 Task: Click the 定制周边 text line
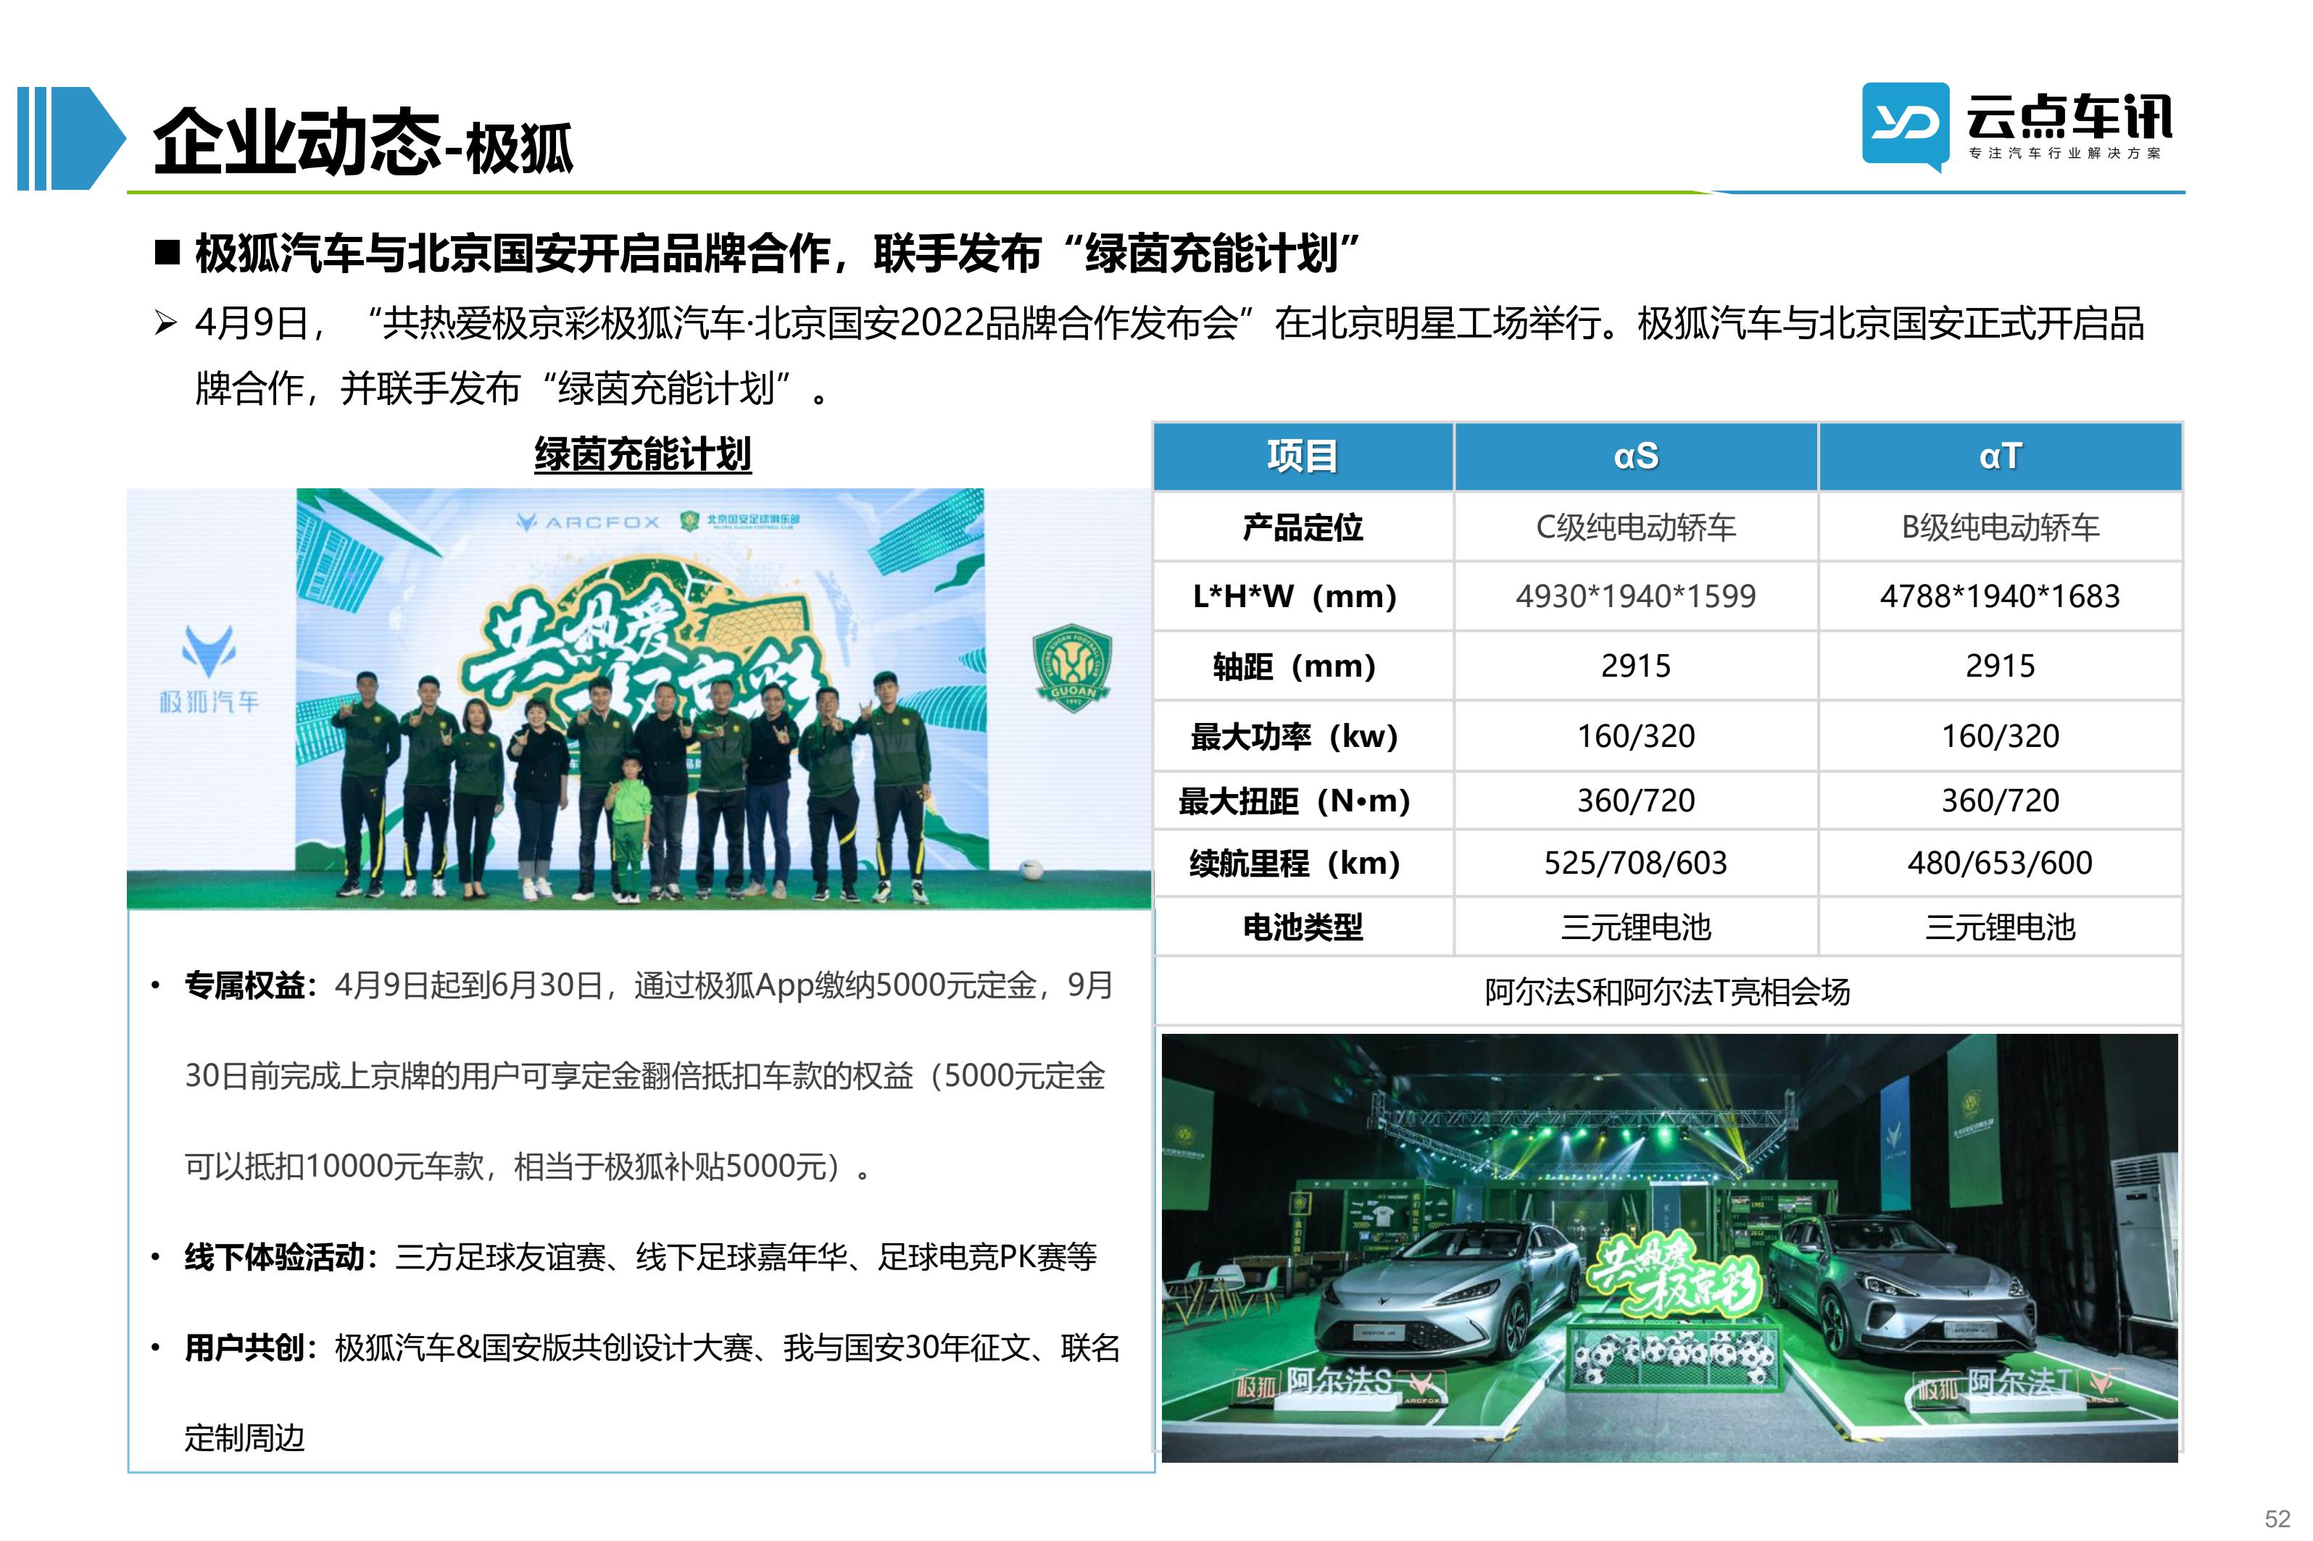[245, 1438]
